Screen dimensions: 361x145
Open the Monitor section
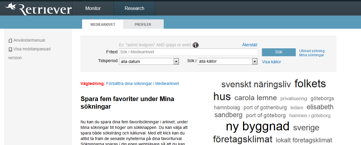coord(93,8)
